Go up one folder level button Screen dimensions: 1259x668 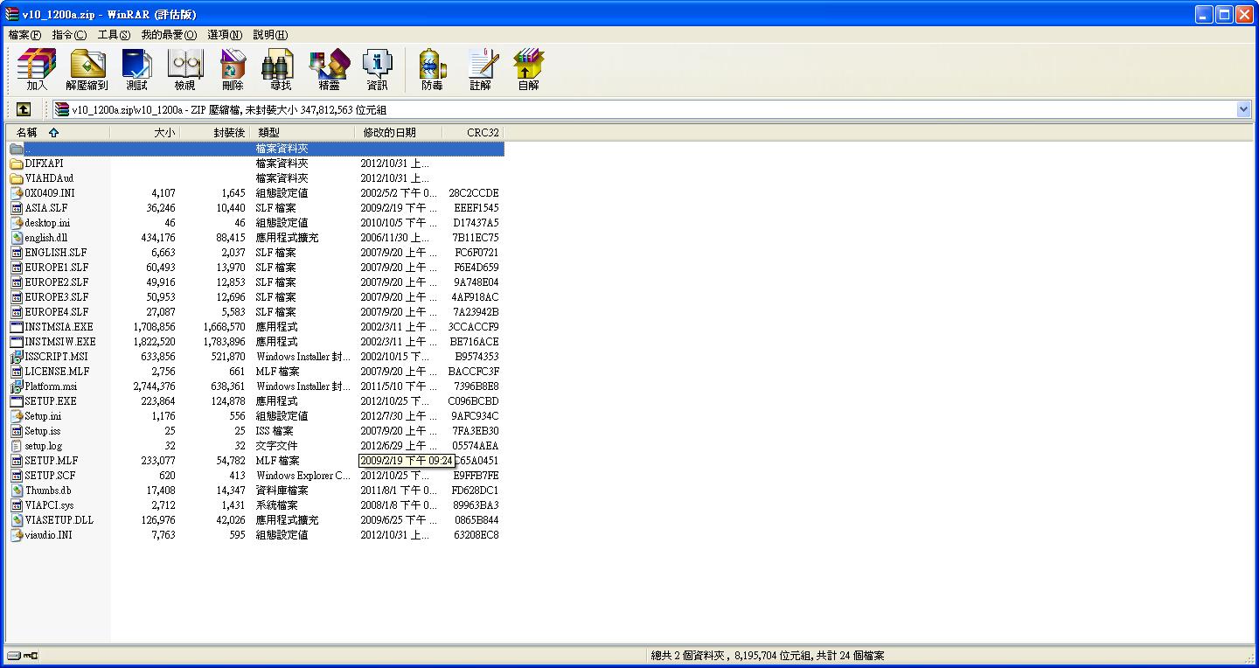[x=24, y=109]
